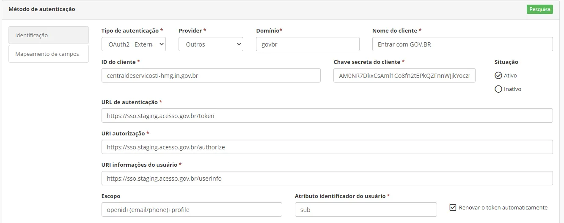
Task: Click the URI informações do usuário field
Action: point(327,178)
